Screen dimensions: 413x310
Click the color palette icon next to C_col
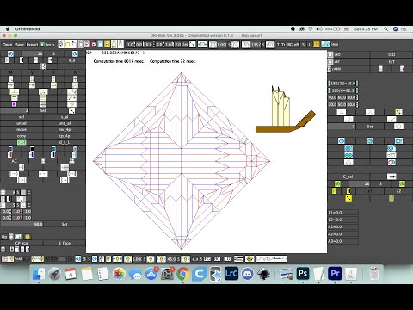391,177
